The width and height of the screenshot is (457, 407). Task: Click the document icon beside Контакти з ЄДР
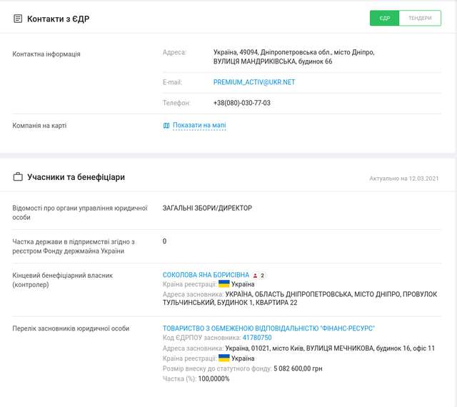click(x=18, y=19)
